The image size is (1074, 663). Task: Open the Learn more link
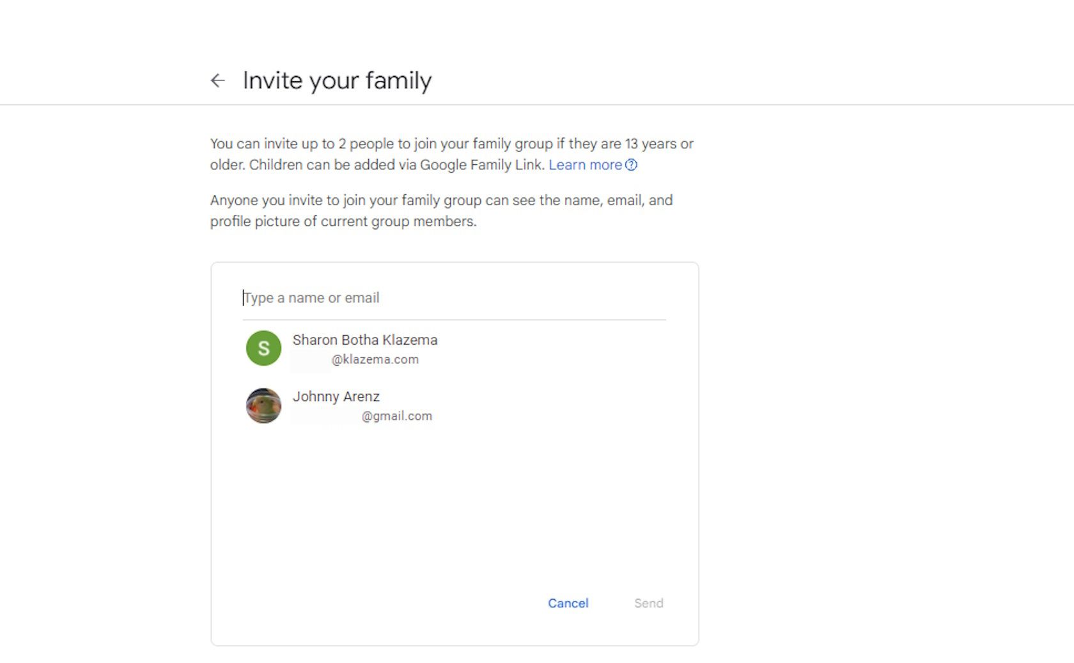585,165
